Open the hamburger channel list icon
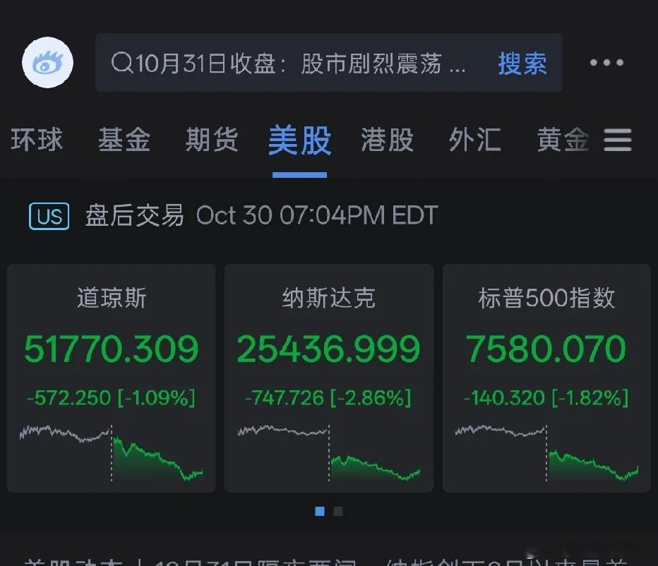Viewport: 658px width, 566px height. [618, 140]
